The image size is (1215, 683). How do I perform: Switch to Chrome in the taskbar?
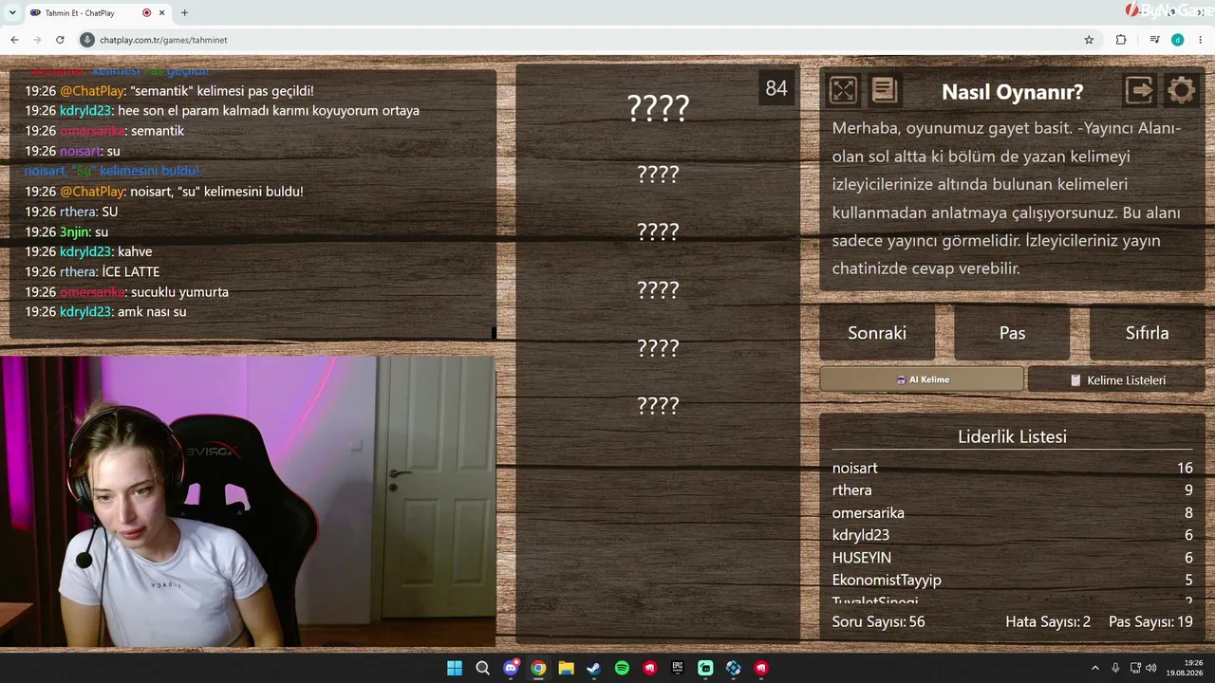(538, 668)
